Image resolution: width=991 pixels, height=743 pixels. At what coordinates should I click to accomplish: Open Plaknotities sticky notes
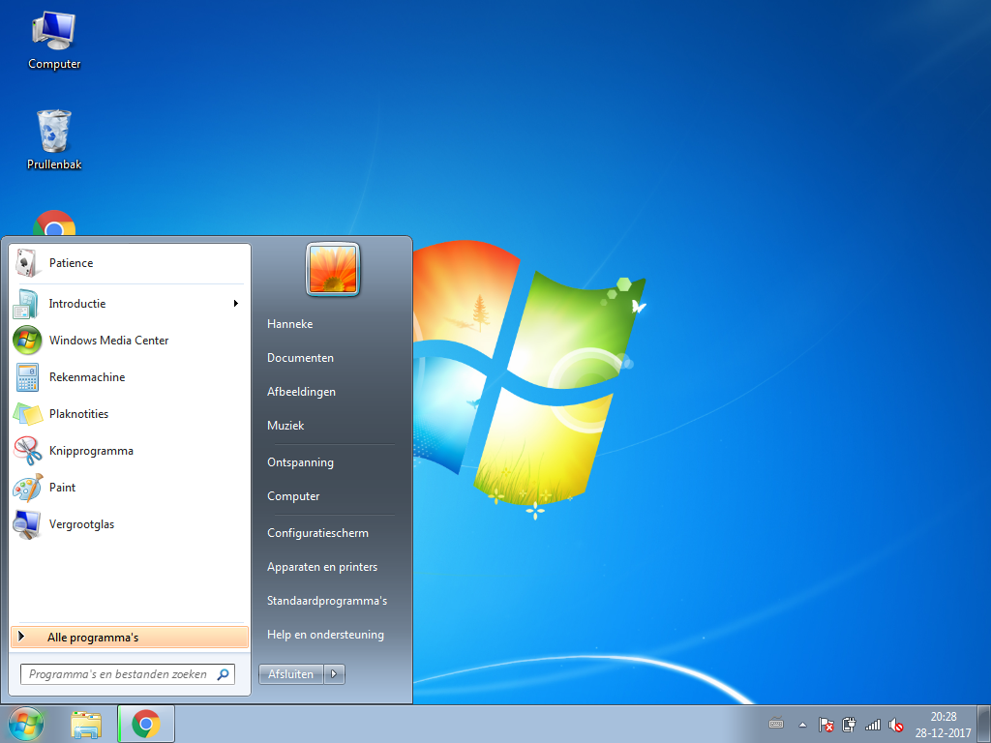coord(130,414)
